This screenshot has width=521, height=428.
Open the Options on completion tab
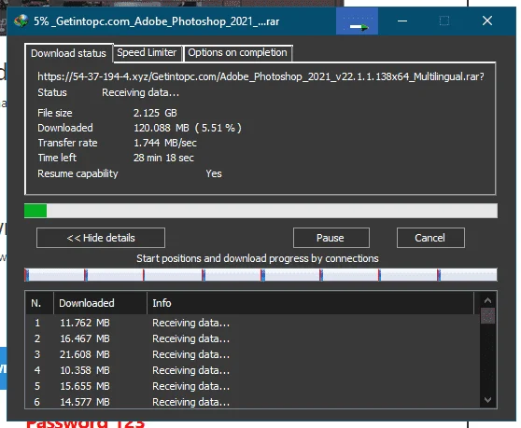[x=237, y=53]
